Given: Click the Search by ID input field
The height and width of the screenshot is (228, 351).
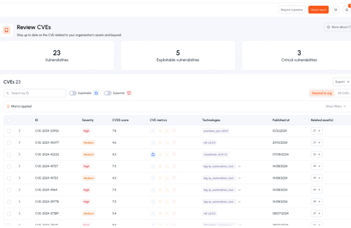Looking at the screenshot, I should [x=35, y=94].
